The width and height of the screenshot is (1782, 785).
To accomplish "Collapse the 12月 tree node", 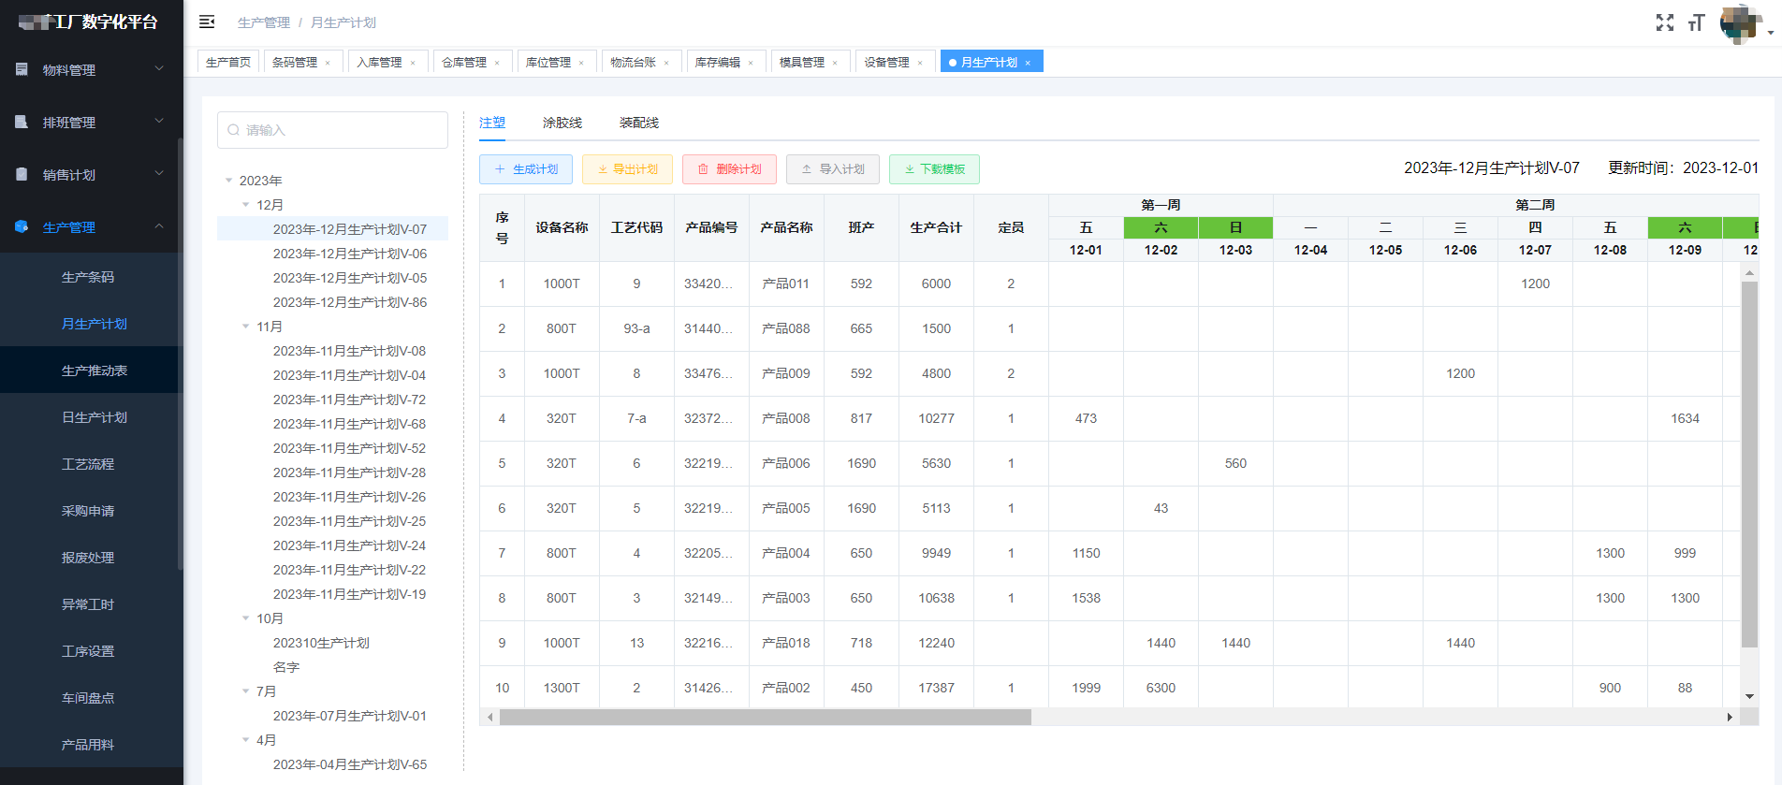I will coord(246,205).
